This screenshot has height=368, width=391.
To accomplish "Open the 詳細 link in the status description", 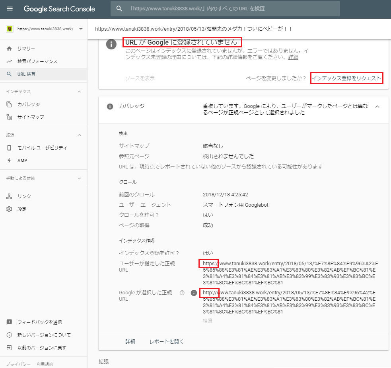I will coord(293,57).
